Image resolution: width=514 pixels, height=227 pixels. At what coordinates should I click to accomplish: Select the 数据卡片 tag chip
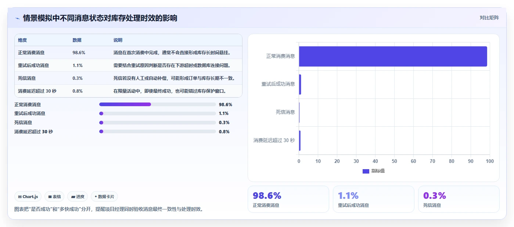tap(104, 197)
